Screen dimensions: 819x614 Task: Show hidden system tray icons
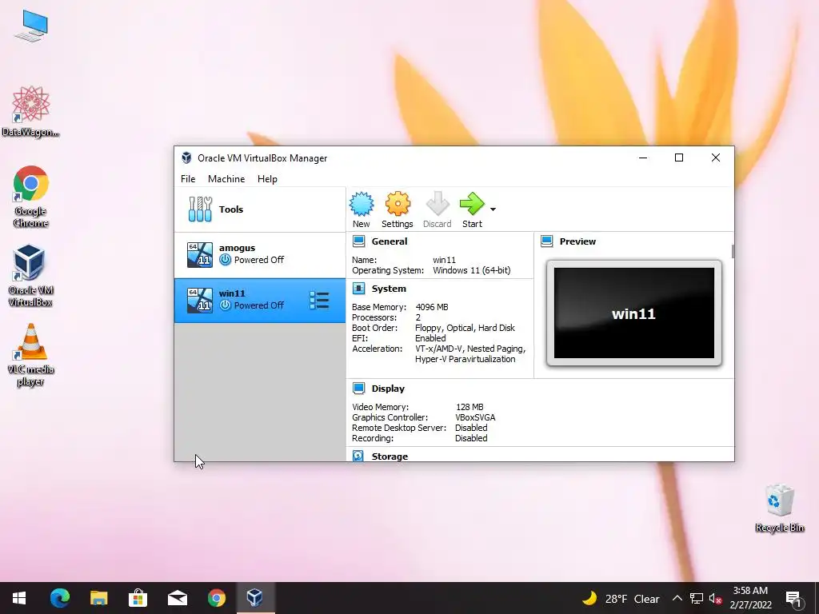[677, 598]
